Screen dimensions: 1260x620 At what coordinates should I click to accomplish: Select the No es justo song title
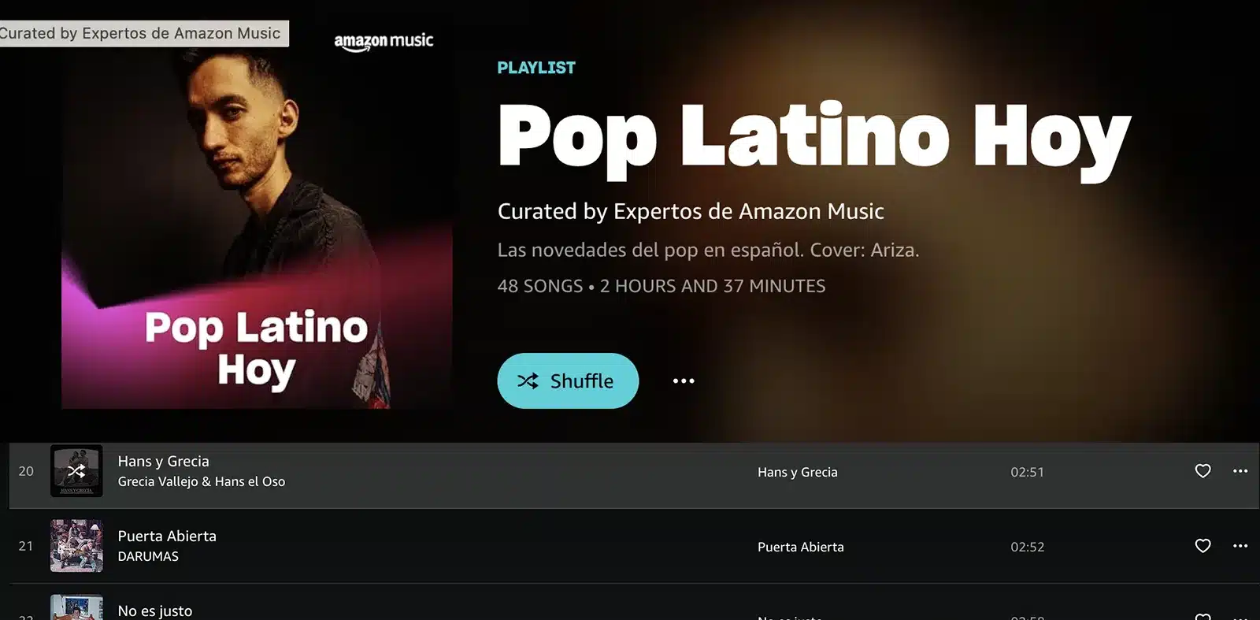[x=155, y=611]
